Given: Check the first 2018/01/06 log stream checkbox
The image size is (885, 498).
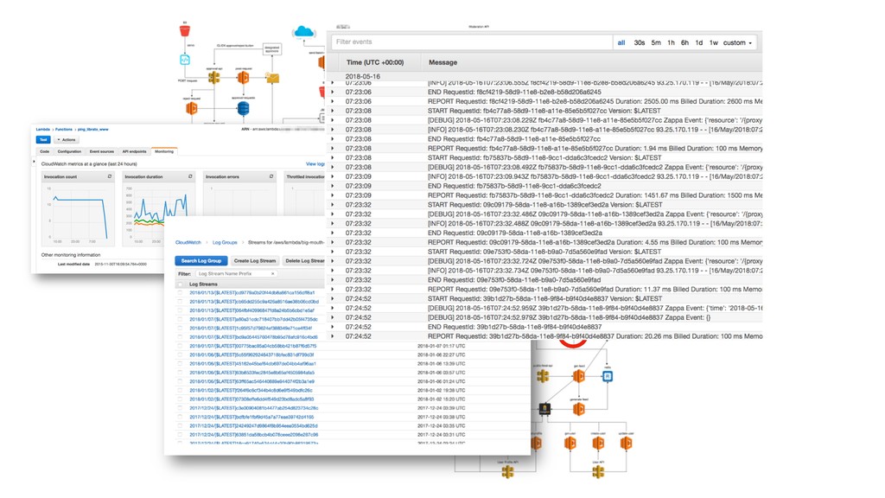Looking at the screenshot, I should [180, 354].
